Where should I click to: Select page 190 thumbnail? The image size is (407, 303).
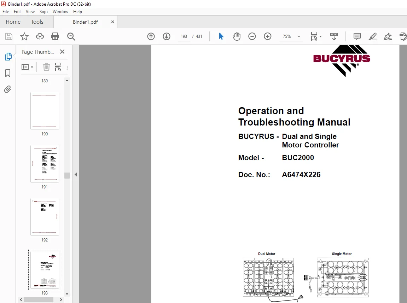coord(45,111)
